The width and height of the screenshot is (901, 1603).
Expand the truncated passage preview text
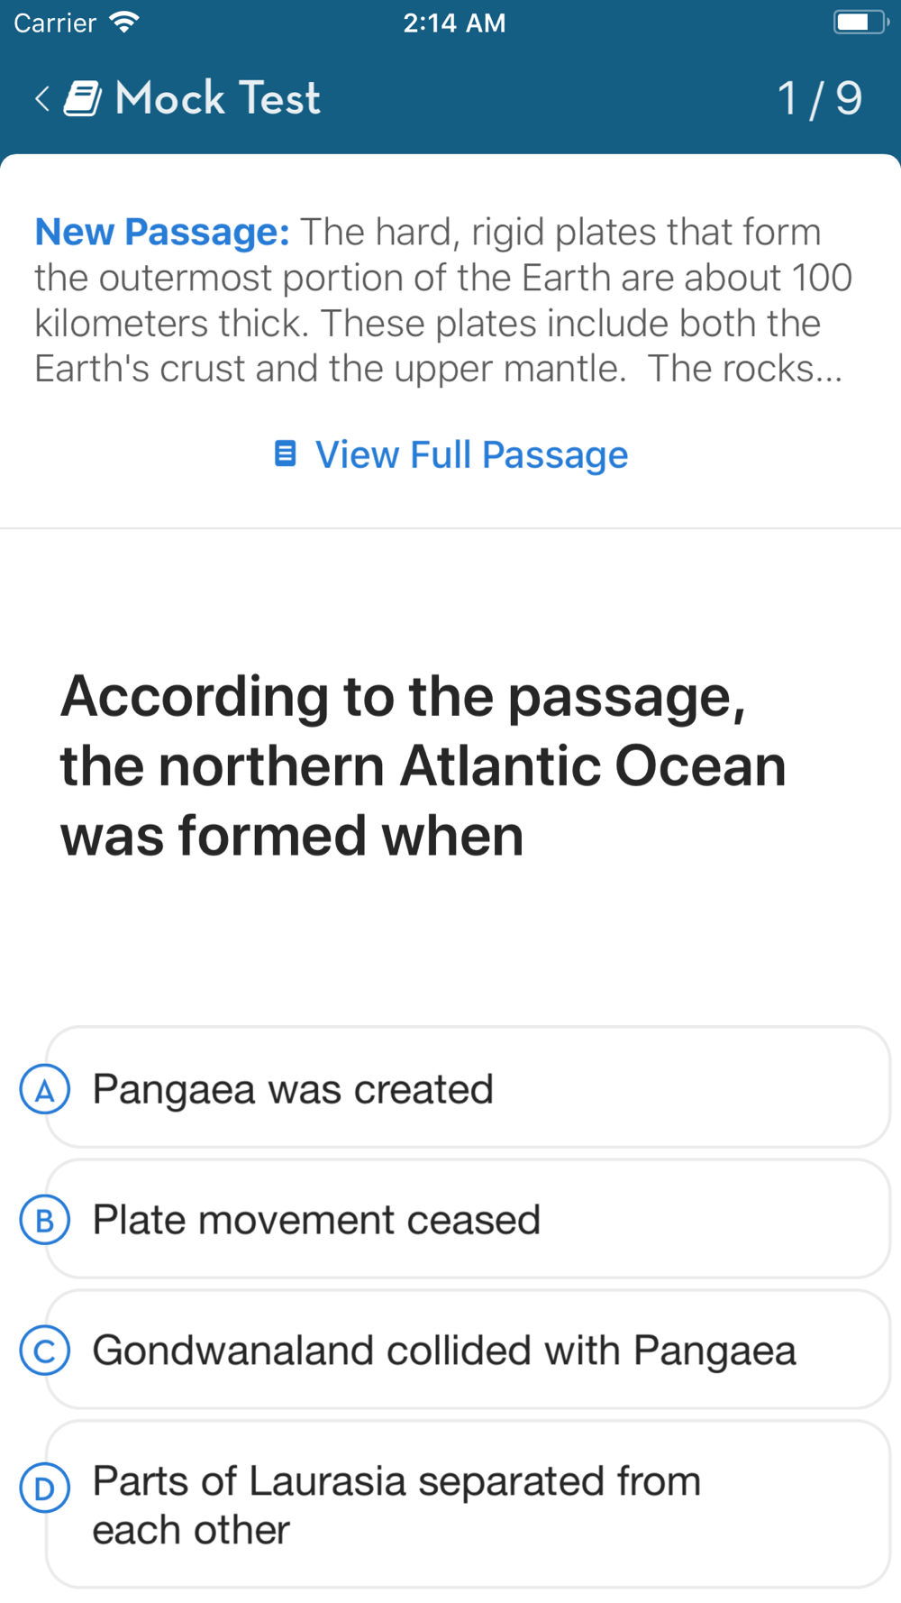coord(443,300)
